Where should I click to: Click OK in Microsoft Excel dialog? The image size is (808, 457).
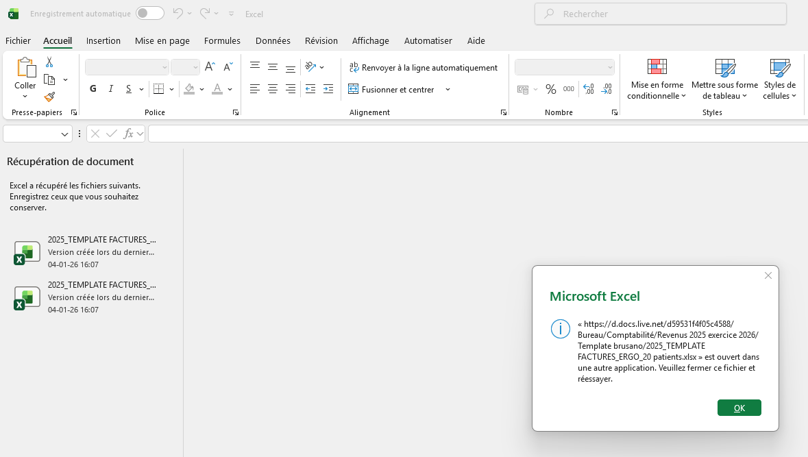pyautogui.click(x=739, y=408)
